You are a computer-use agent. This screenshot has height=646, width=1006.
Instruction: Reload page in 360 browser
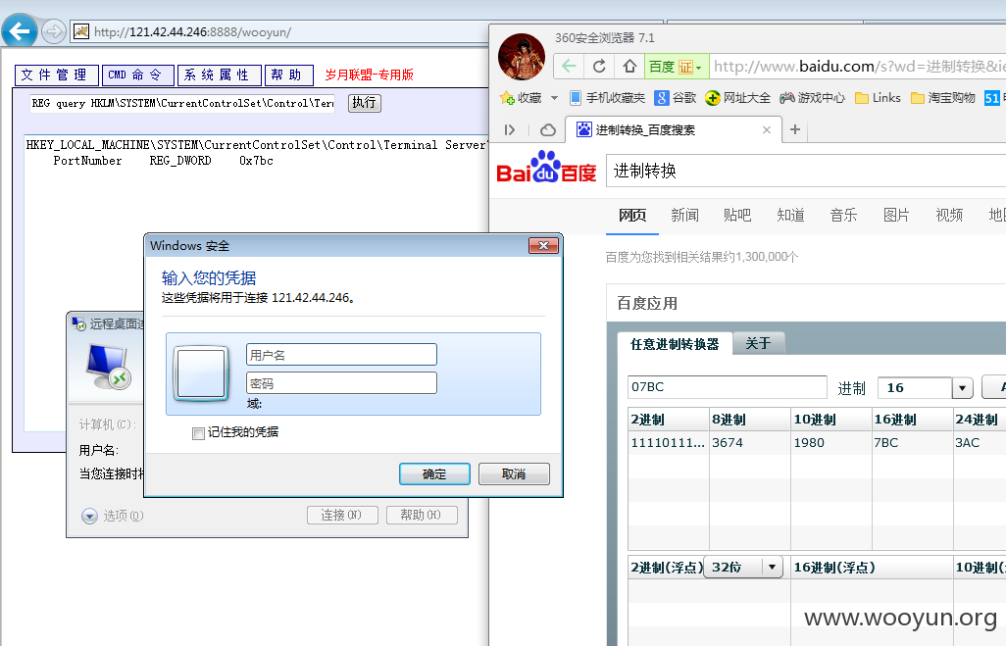599,66
